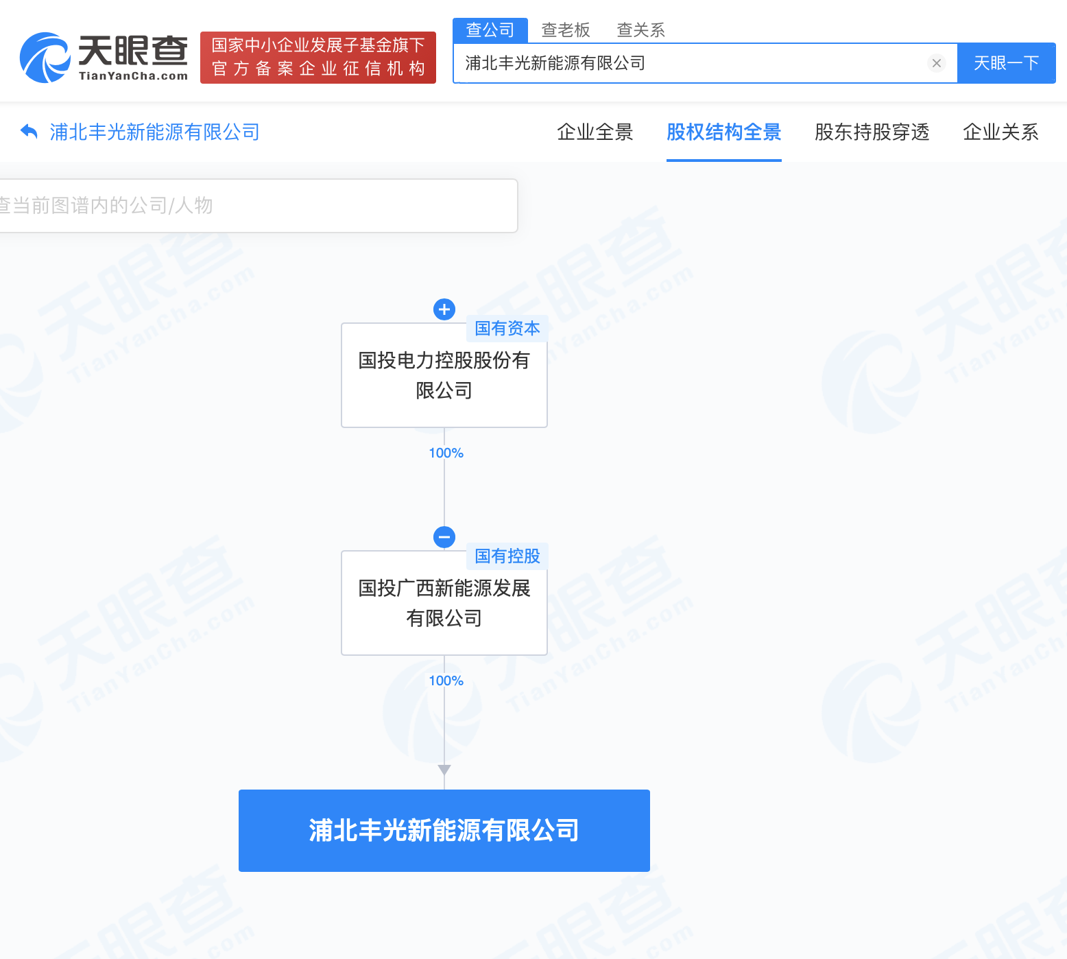Click the 国投电力控股股份有限公司 node
The width and height of the screenshot is (1067, 959).
click(x=444, y=375)
